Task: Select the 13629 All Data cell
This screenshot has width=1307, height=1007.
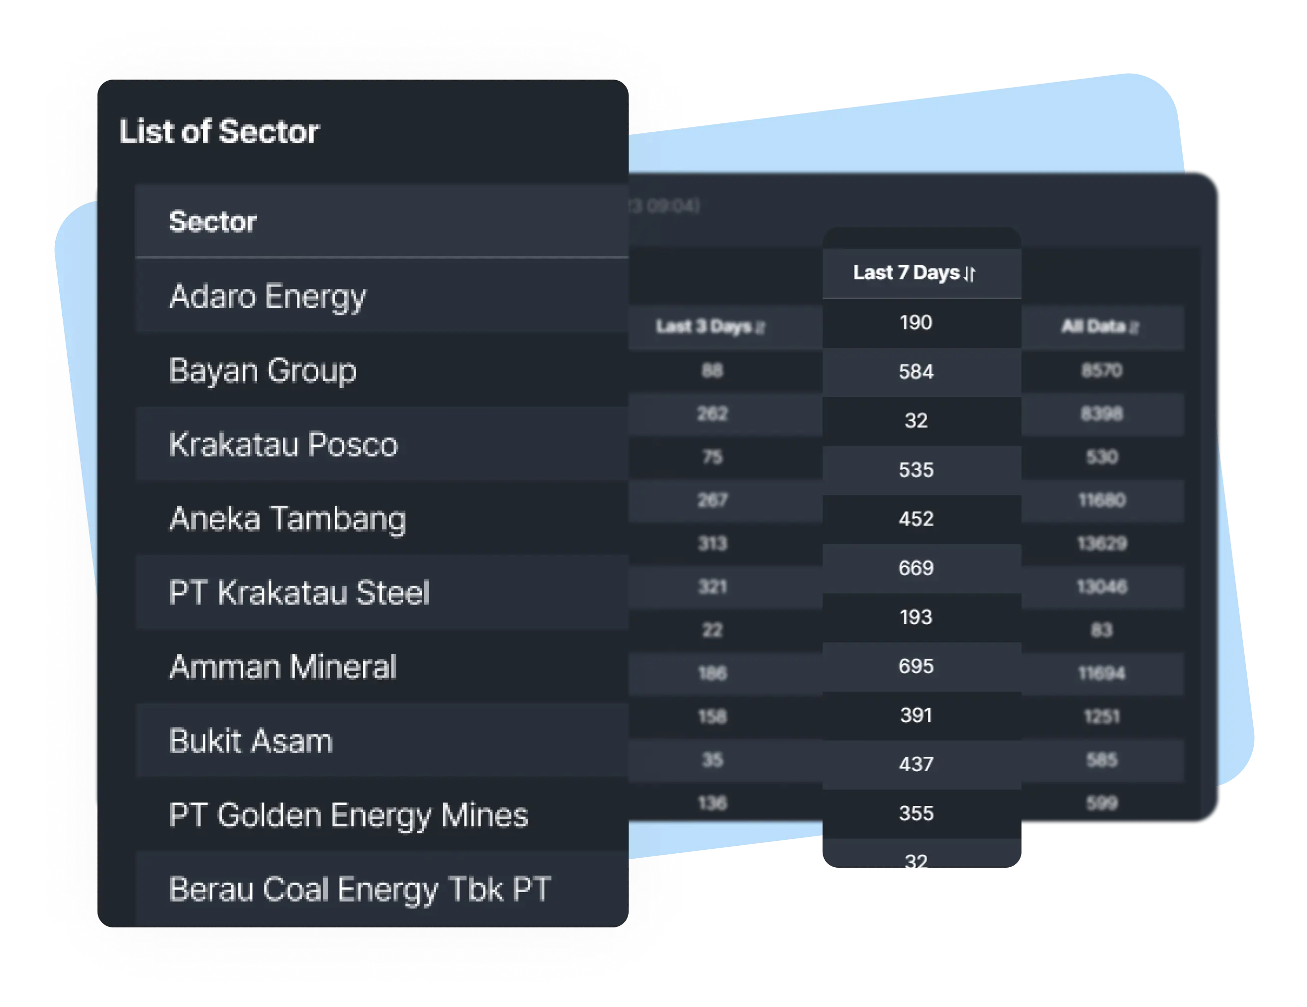Action: click(x=1102, y=544)
